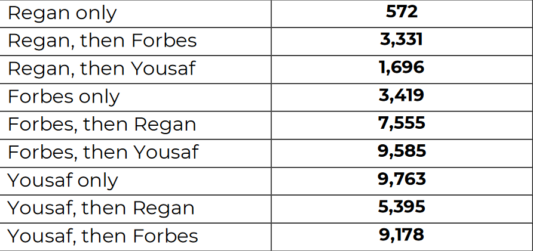Image resolution: width=533 pixels, height=251 pixels.
Task: Select the value 3,419
Action: click(402, 95)
